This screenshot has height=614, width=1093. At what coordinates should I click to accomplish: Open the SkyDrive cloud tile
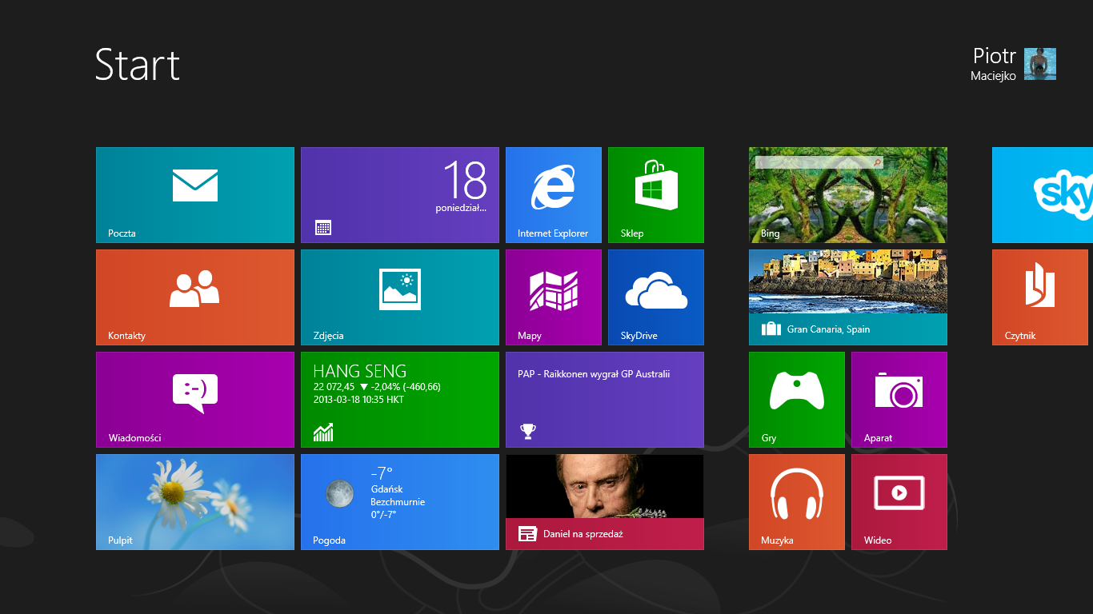coord(655,297)
